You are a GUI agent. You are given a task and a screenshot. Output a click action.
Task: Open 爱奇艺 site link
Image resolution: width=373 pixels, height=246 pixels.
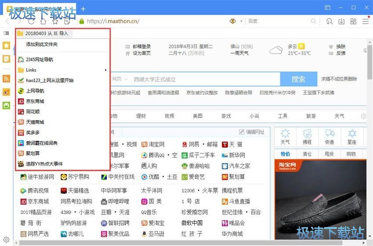pyautogui.click(x=193, y=177)
